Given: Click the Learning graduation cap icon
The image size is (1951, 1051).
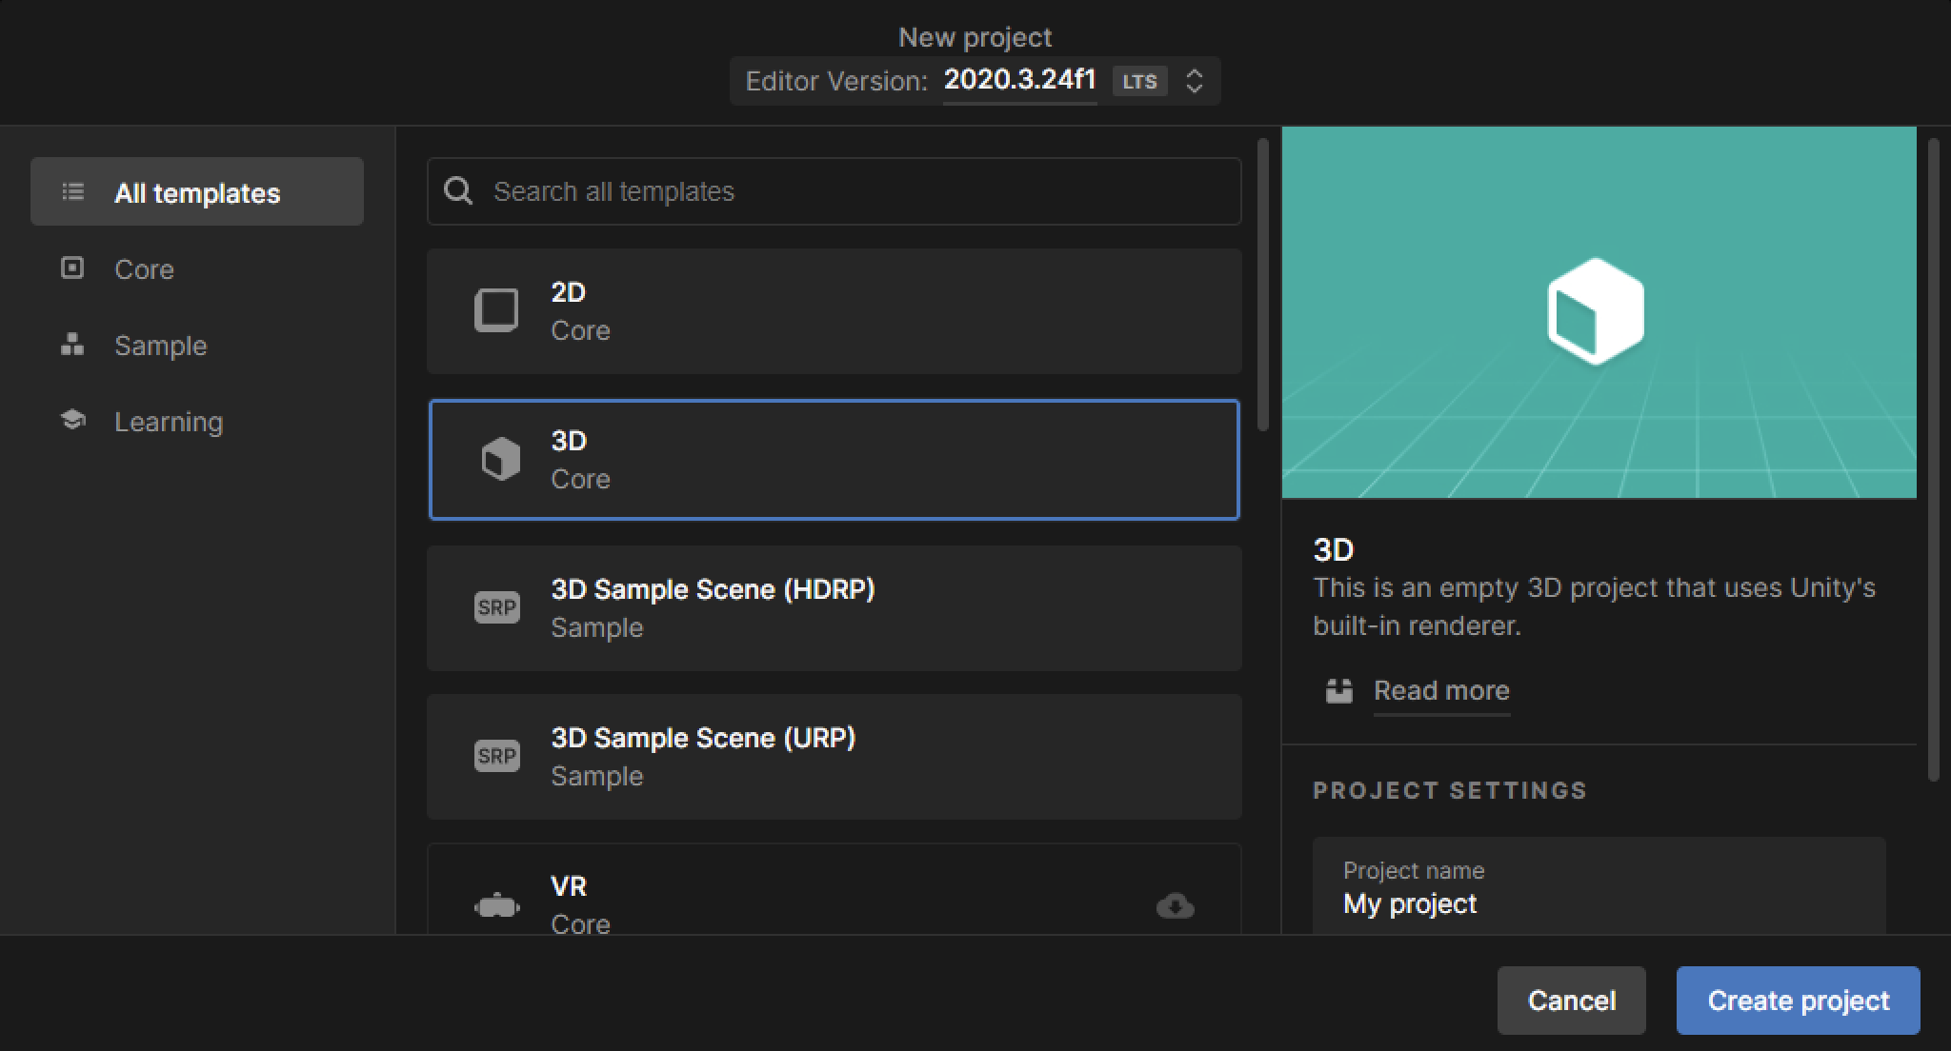Looking at the screenshot, I should [73, 420].
